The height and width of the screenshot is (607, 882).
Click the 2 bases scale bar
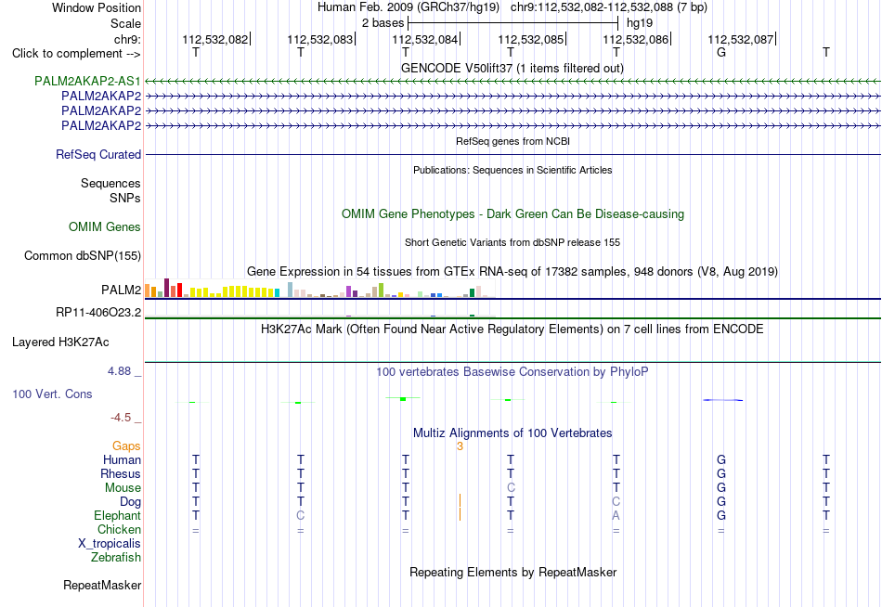[513, 23]
